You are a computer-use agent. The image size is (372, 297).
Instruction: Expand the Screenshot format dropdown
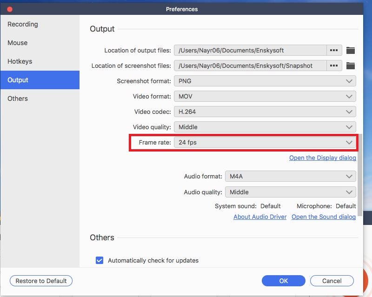[x=265, y=81]
